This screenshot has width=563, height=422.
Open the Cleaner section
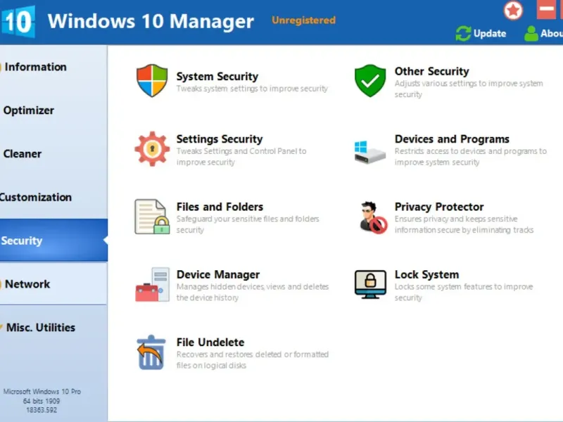coord(23,153)
